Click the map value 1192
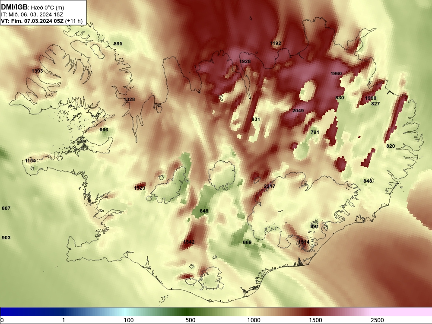The image size is (432, 324). 276,43
